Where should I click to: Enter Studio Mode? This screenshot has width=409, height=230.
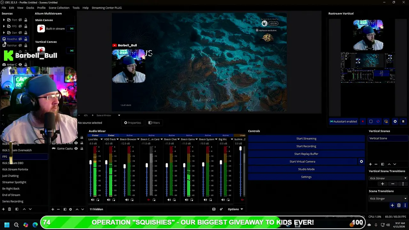(x=306, y=169)
